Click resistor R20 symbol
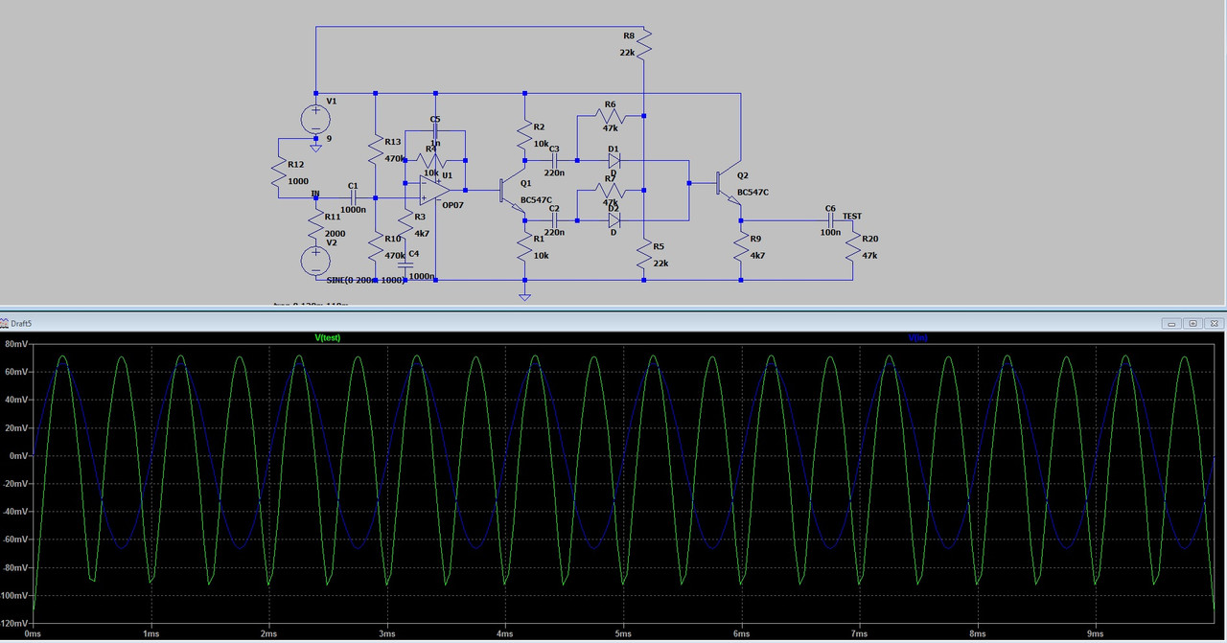Image resolution: width=1227 pixels, height=643 pixels. click(852, 246)
